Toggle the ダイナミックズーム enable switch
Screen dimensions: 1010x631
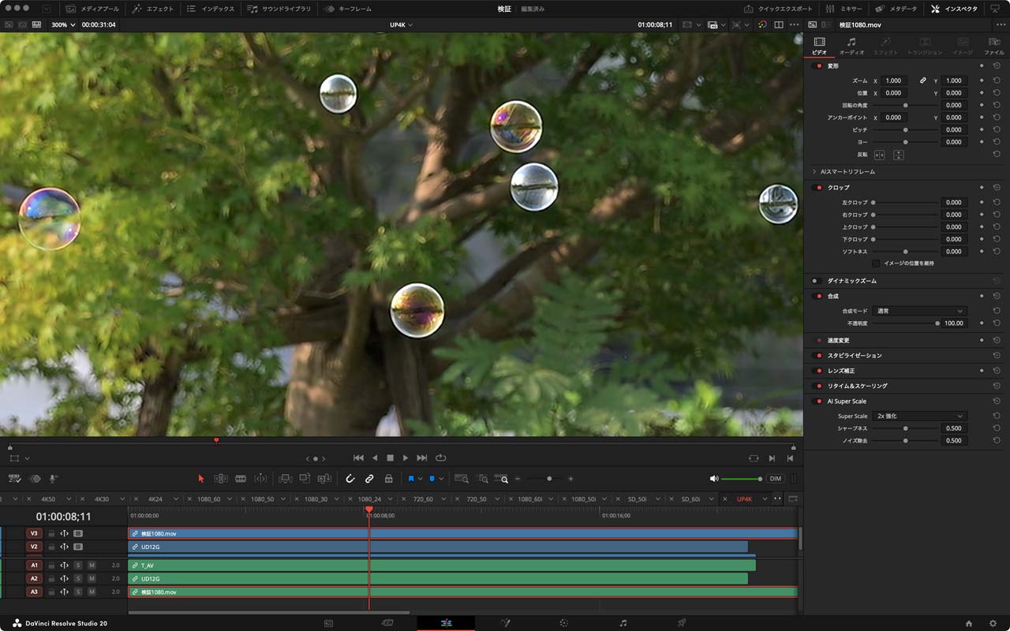[817, 281]
